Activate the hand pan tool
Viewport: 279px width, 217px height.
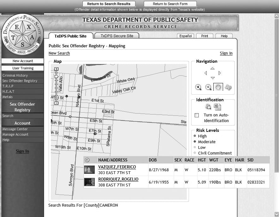coord(218,87)
